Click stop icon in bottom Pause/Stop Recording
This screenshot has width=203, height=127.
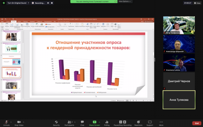(x=125, y=122)
